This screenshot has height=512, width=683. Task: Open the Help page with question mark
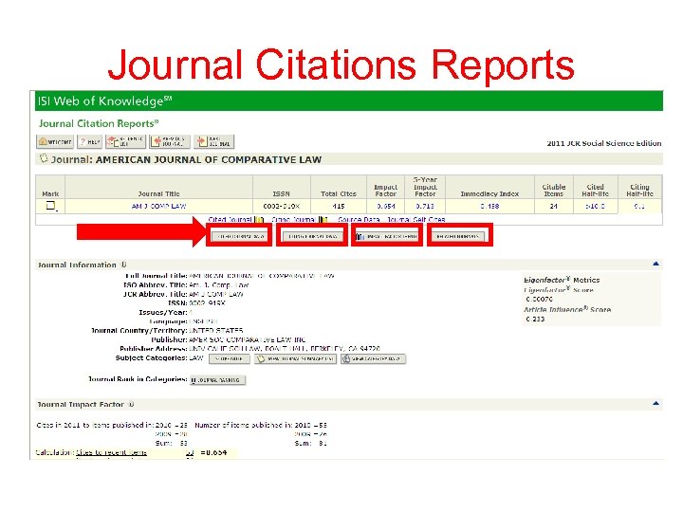(90, 141)
